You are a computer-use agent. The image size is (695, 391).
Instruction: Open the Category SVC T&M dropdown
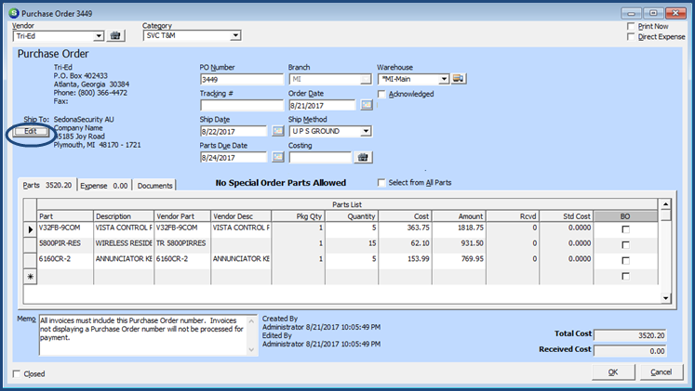coord(234,35)
